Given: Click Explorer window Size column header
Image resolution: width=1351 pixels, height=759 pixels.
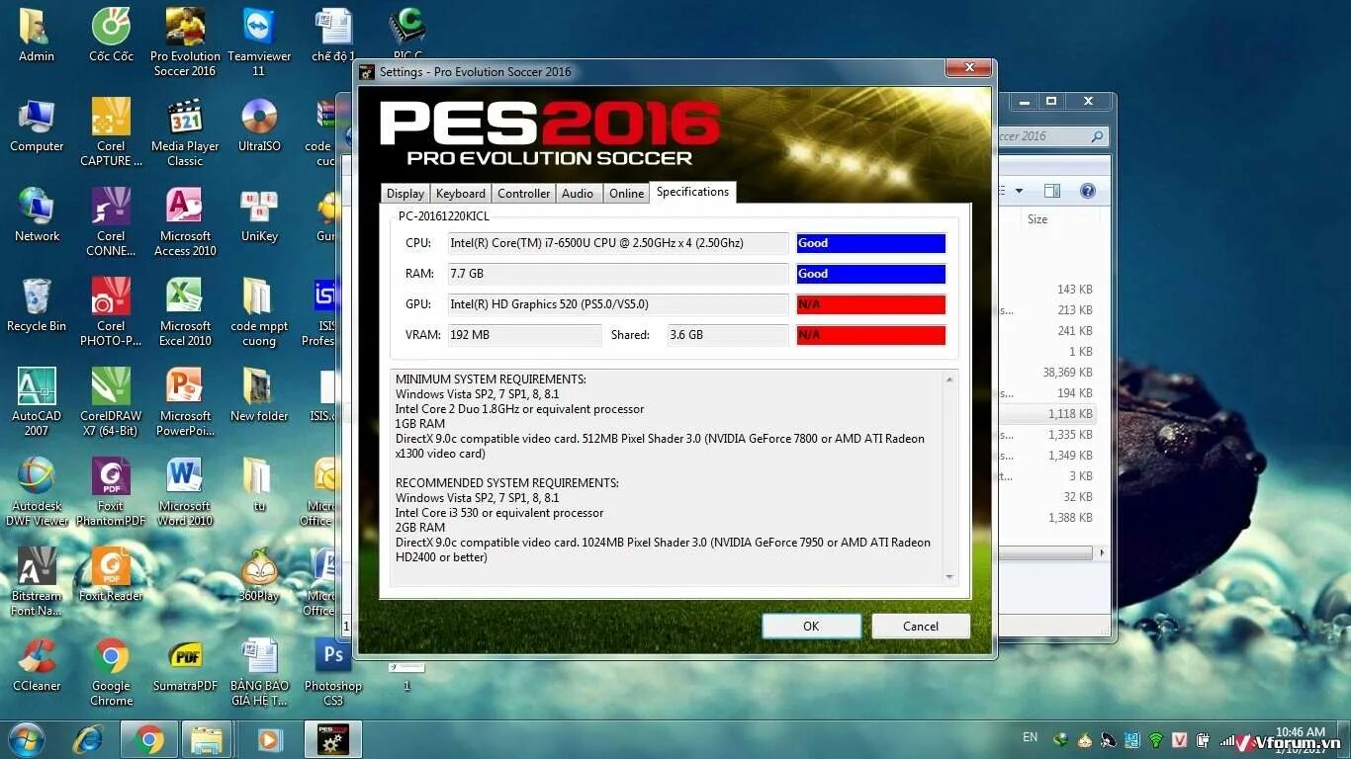Looking at the screenshot, I should click(x=1037, y=219).
